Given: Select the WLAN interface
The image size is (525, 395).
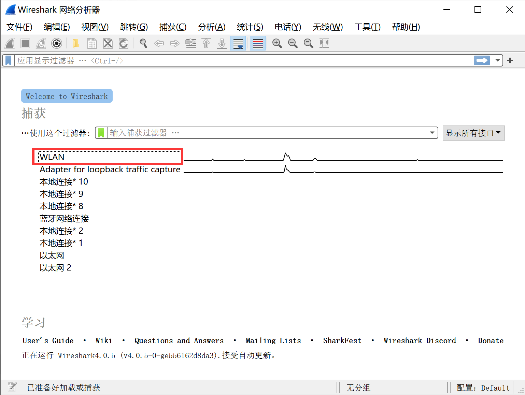Looking at the screenshot, I should coord(52,157).
